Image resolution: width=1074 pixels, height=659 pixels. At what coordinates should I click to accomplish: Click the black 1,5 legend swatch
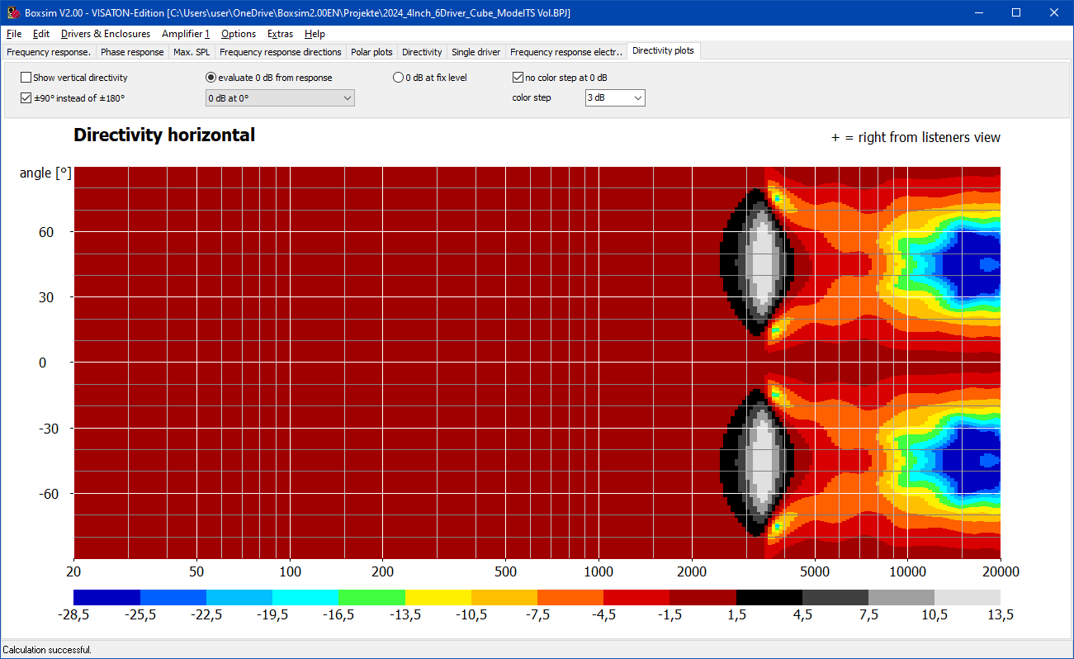769,597
